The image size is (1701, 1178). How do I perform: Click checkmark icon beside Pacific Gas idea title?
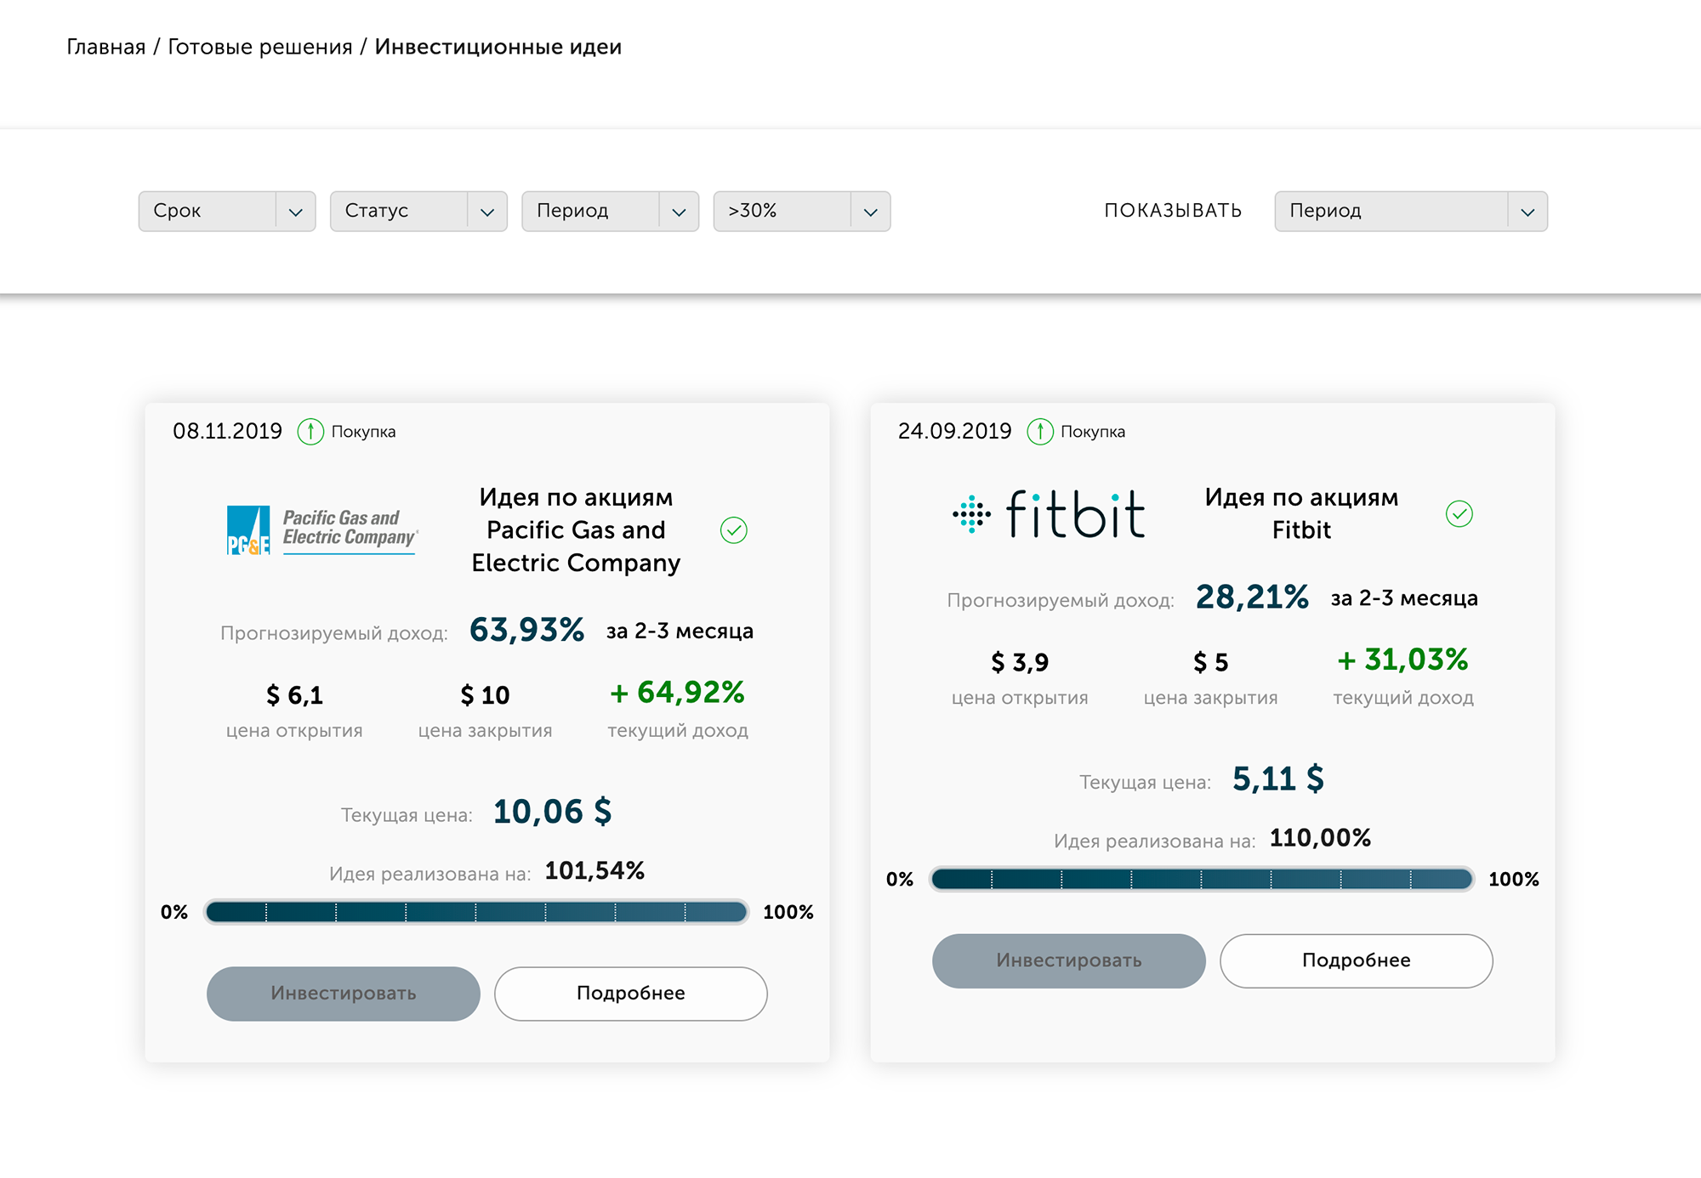tap(733, 530)
